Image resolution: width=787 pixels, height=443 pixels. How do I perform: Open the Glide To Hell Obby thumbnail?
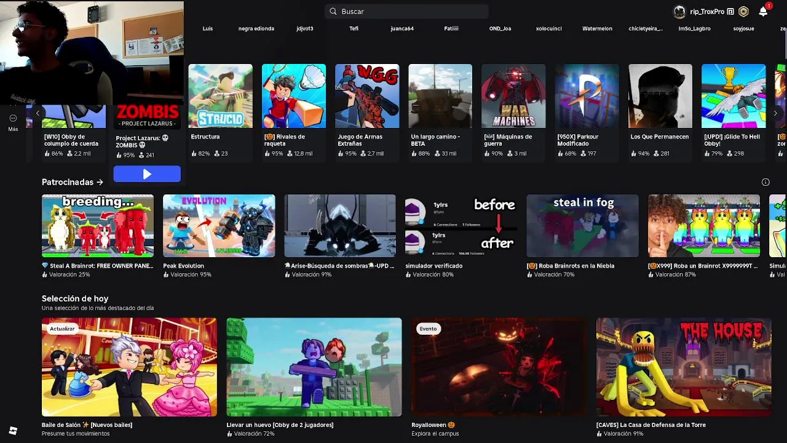coord(734,96)
